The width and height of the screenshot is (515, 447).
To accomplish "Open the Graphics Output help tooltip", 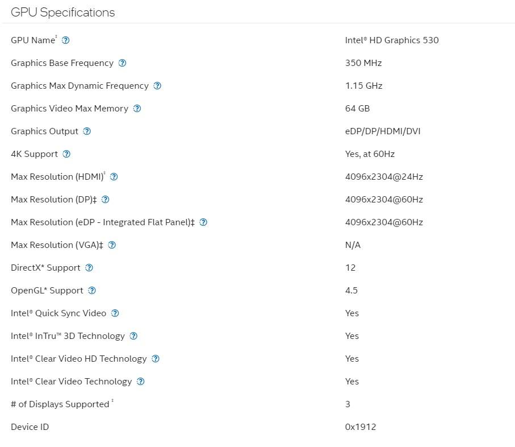I will click(x=87, y=131).
